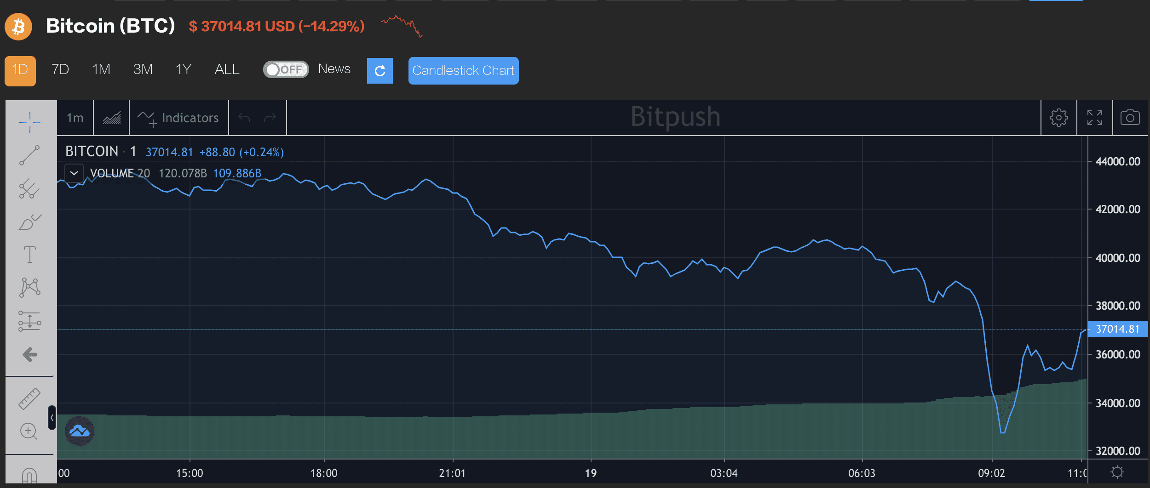The height and width of the screenshot is (488, 1150).
Task: Collapse the left drawing toolbar
Action: (52, 418)
